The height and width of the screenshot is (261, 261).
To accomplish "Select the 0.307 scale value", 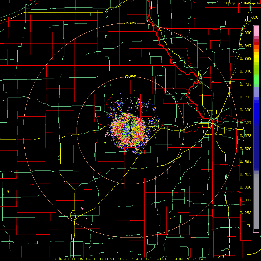I will [246, 200].
